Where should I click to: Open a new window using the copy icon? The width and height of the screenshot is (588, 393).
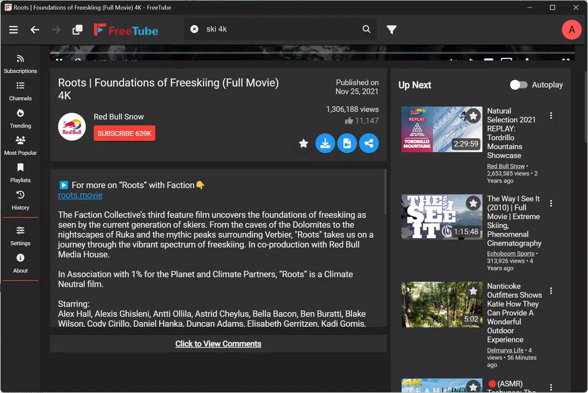tap(77, 29)
